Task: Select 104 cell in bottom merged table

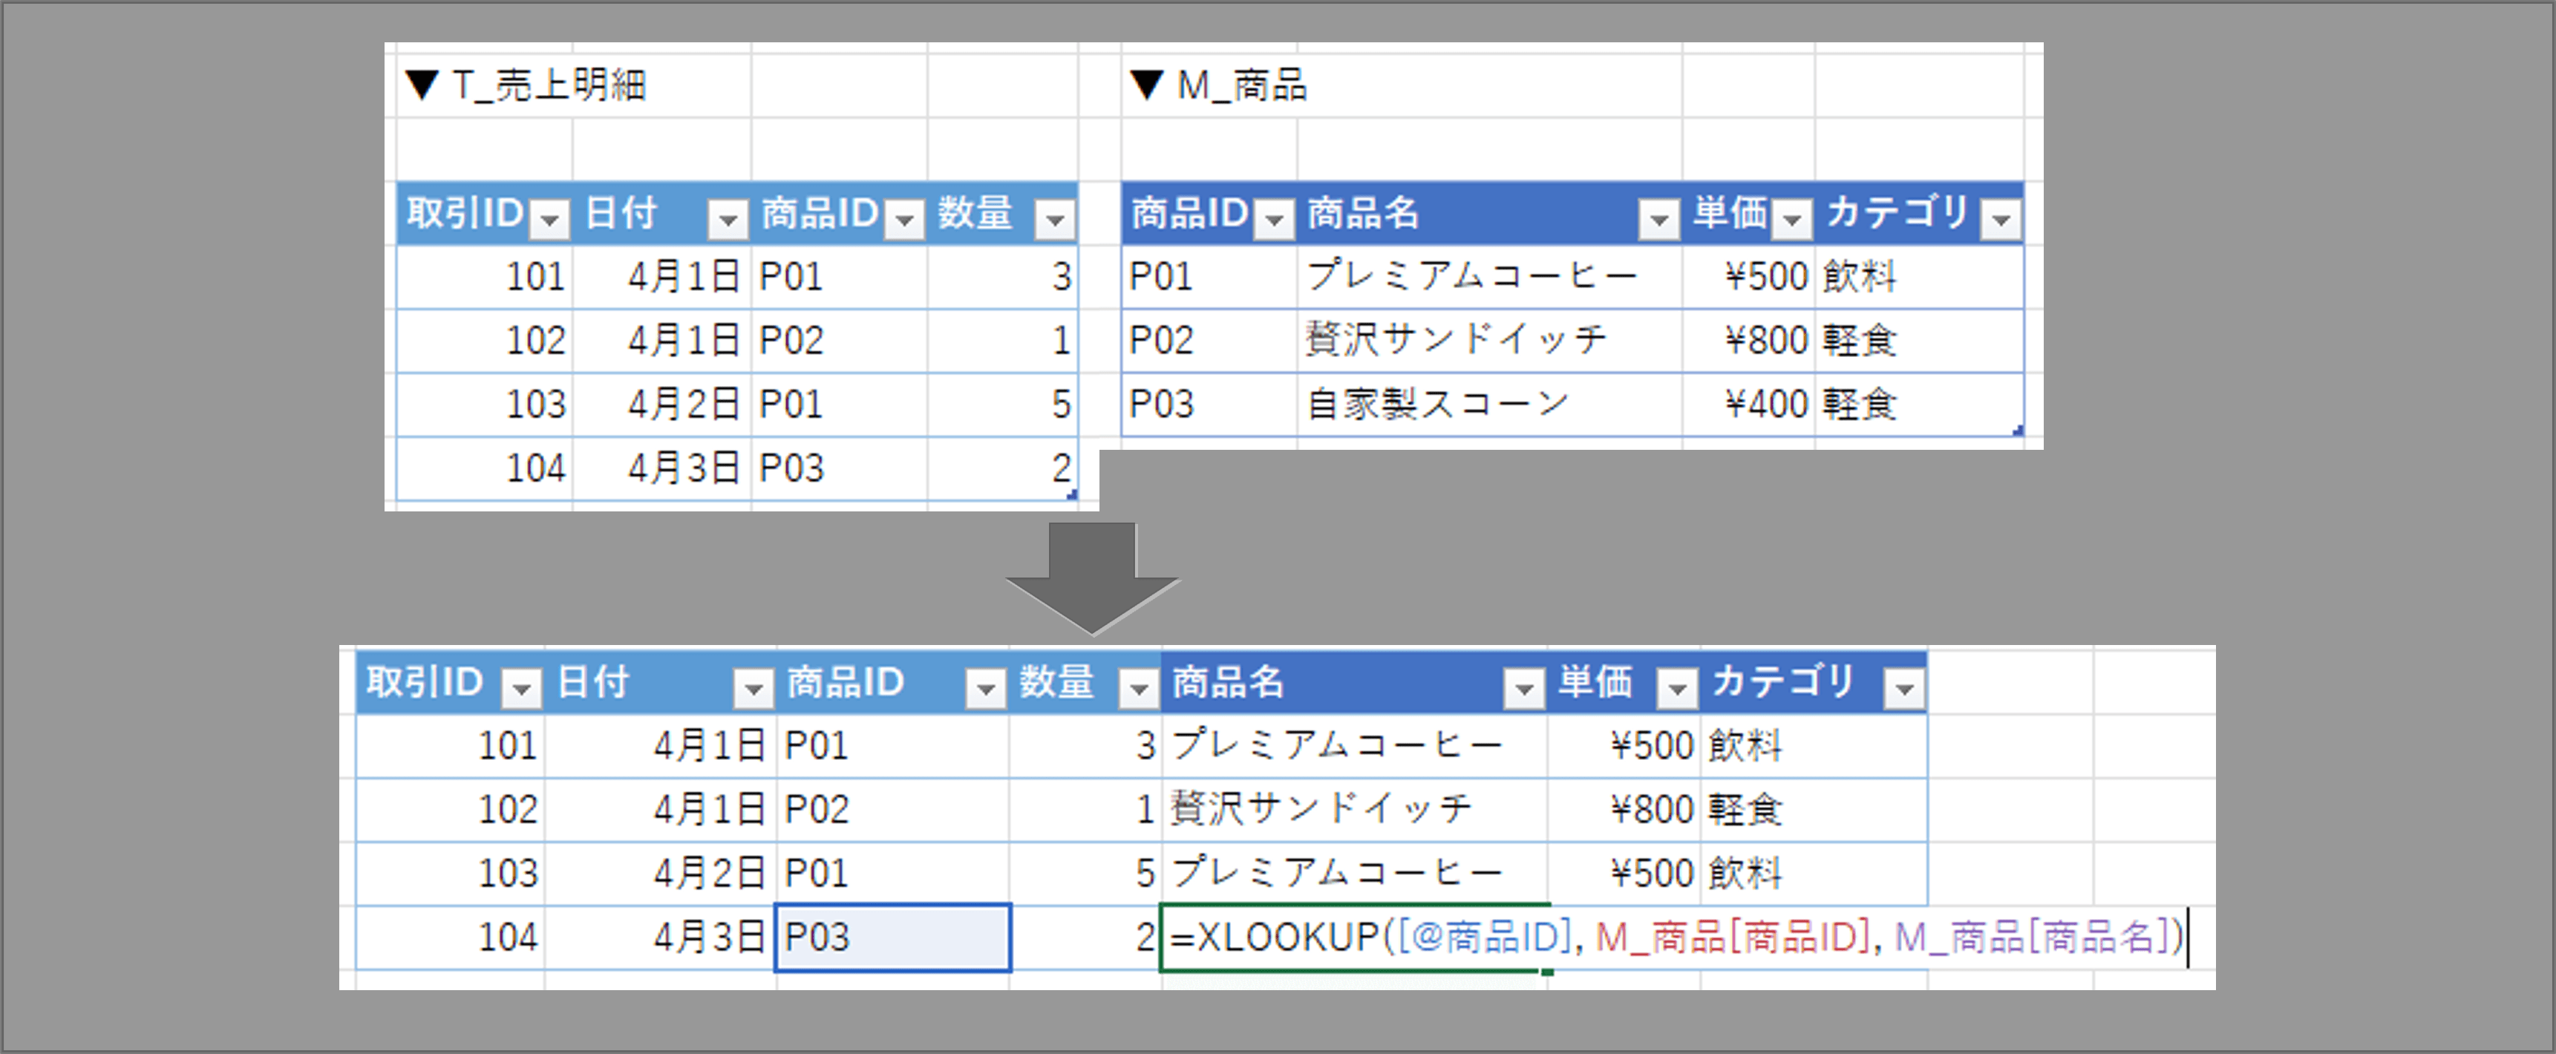Action: coord(451,937)
